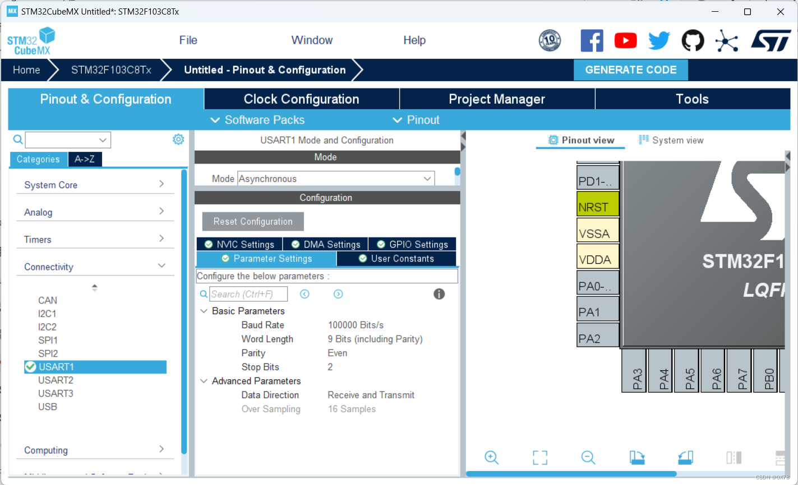798x485 pixels.
Task: Show parameter info icon
Action: pos(439,294)
